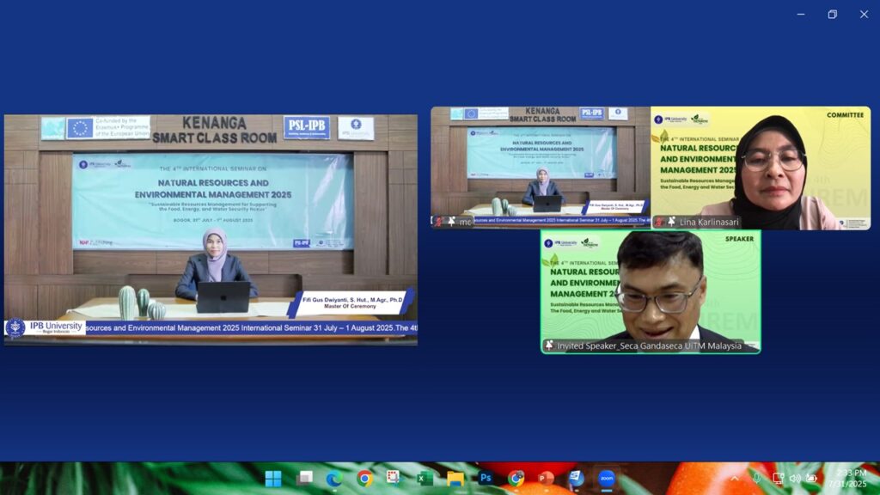Click the battery icon in system tray
880x495 pixels.
click(812, 479)
